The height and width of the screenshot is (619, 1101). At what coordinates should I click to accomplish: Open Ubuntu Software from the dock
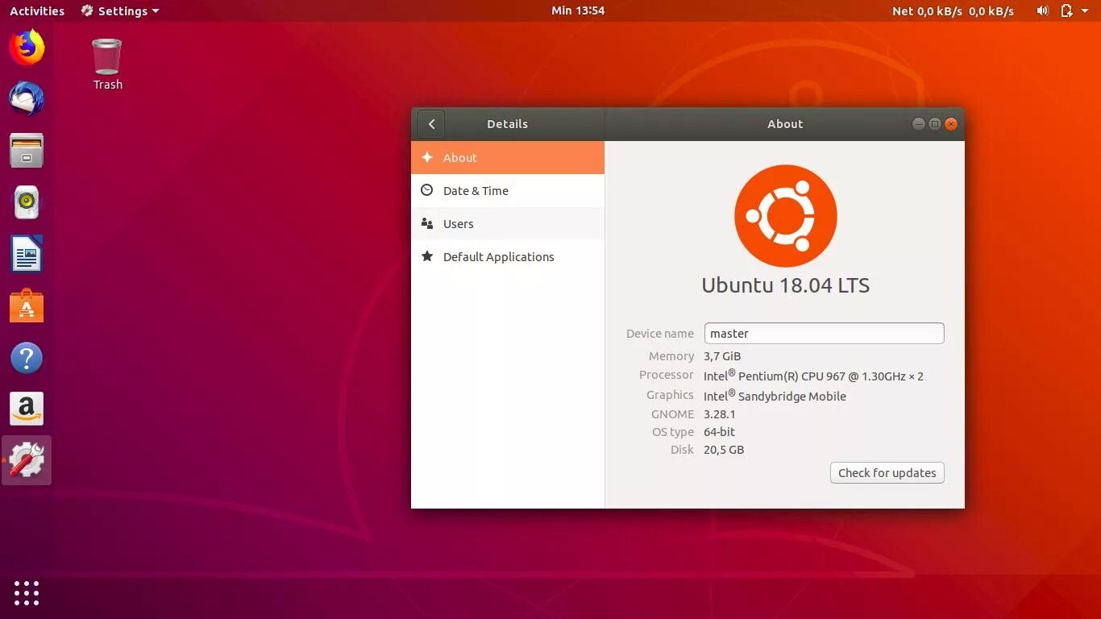click(27, 305)
